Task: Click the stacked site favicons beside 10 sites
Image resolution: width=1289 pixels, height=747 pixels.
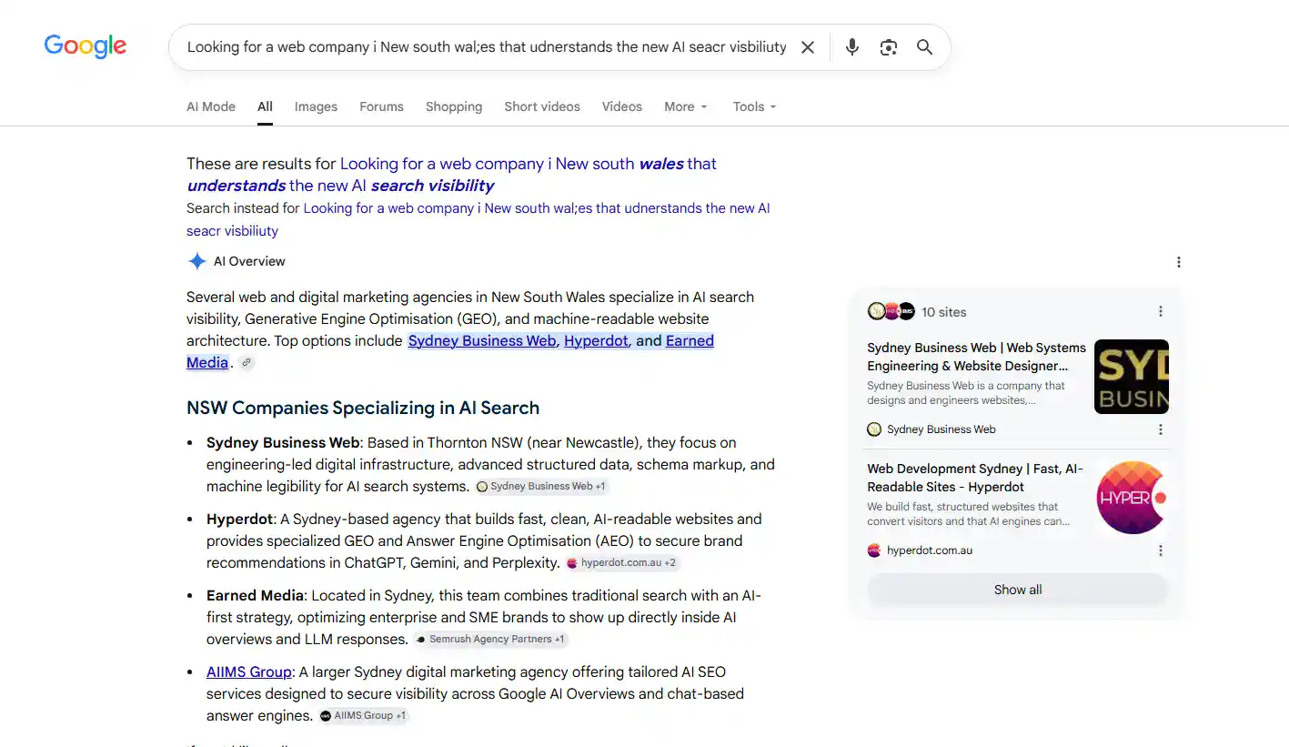Action: (x=891, y=311)
